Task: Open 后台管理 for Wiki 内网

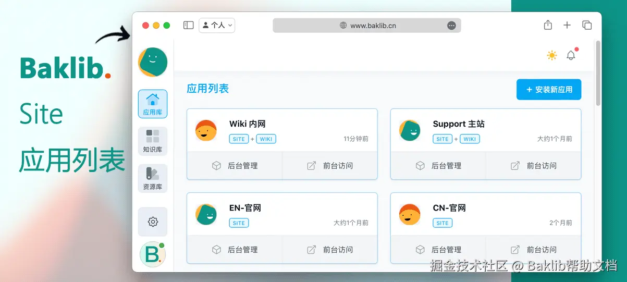Action: (x=235, y=166)
